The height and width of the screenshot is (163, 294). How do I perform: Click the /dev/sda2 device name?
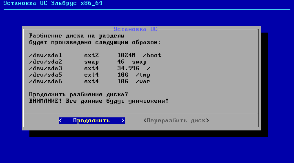46,62
